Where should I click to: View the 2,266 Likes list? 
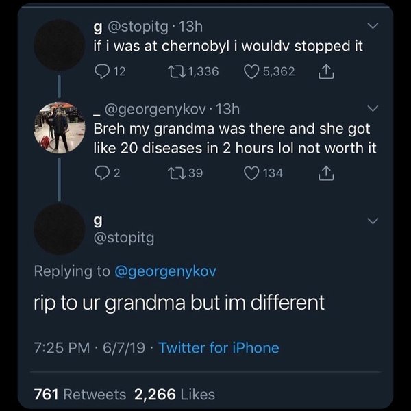(x=175, y=394)
